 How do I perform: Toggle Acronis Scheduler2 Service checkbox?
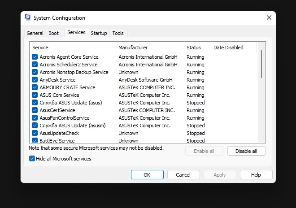35,65
